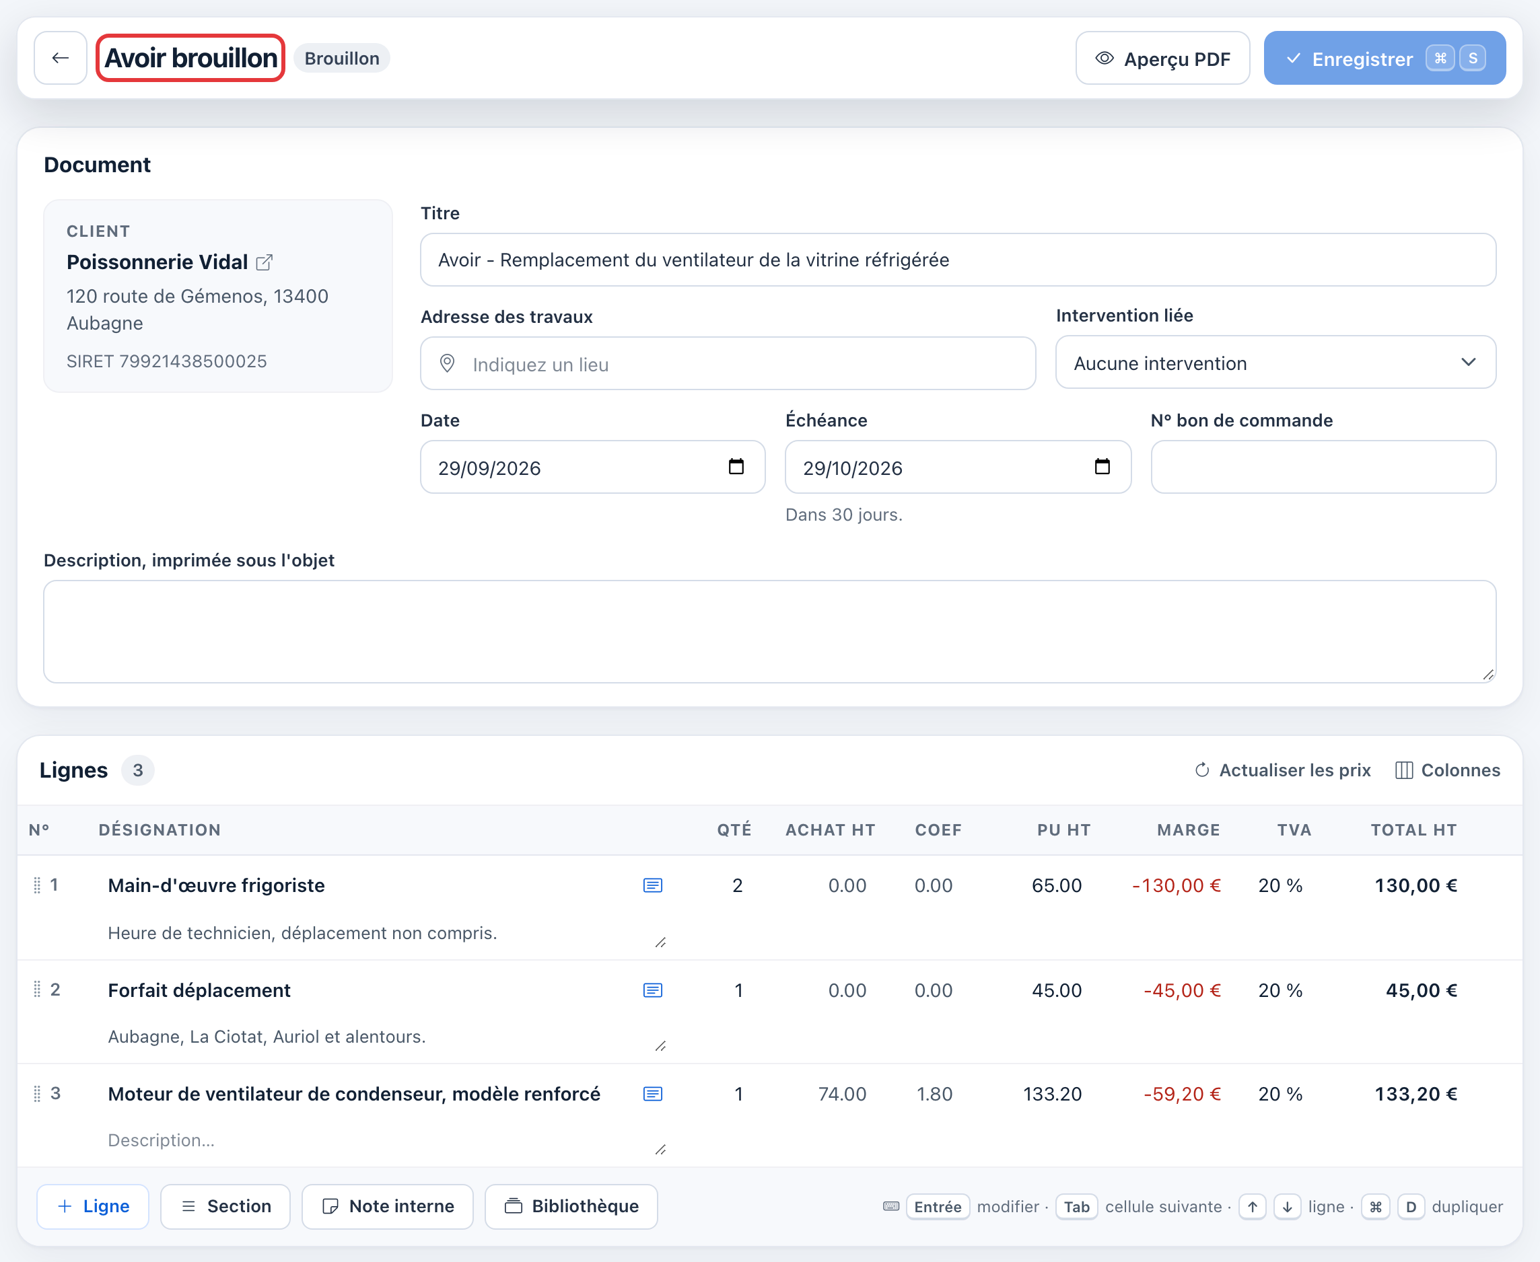1540x1262 pixels.
Task: Open the Date calendar picker icon
Action: 736,467
